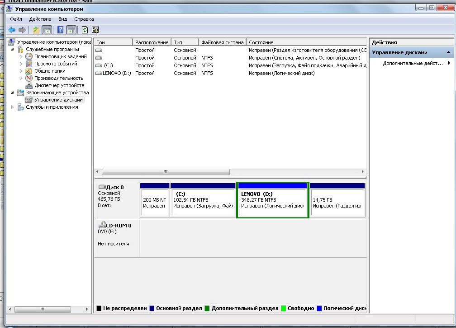Screen dimensions: 456x328
Task: Toggle the Show/Hide Console Tree toolbar button
Action: (46, 30)
